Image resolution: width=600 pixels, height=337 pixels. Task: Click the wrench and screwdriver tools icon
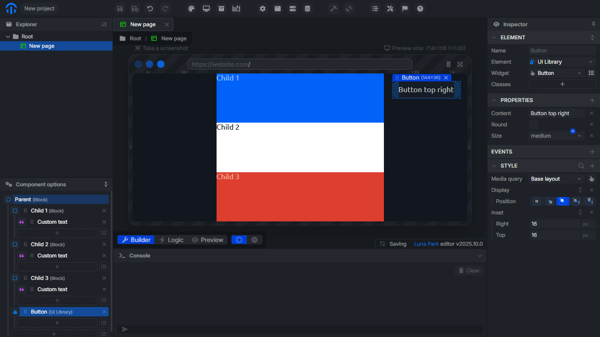[x=390, y=8]
